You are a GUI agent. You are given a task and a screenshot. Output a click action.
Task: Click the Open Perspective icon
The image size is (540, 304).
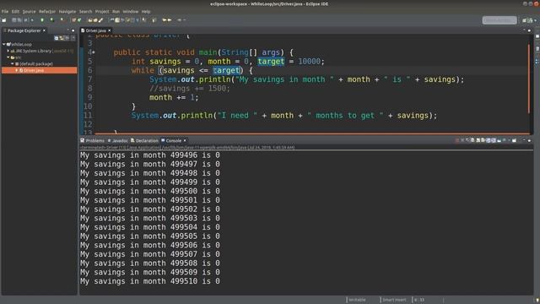click(525, 20)
